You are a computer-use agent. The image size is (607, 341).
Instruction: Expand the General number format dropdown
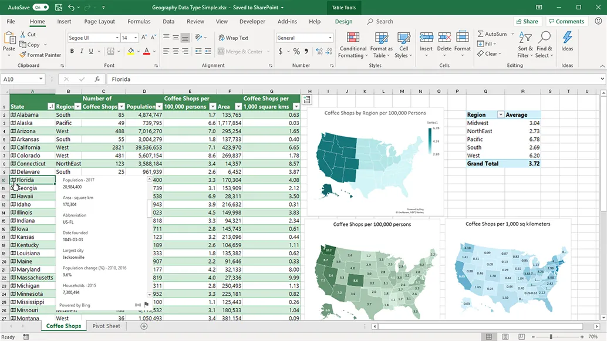point(330,38)
